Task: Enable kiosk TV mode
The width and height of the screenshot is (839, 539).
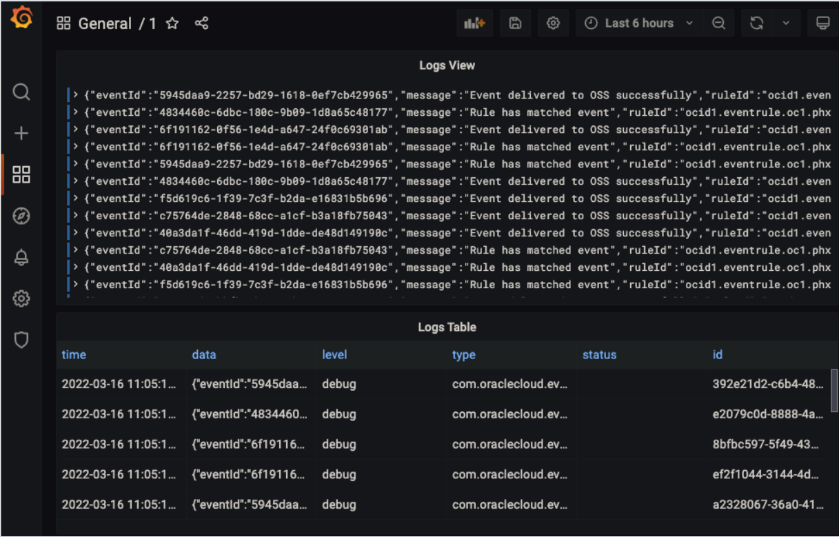Action: (x=824, y=23)
